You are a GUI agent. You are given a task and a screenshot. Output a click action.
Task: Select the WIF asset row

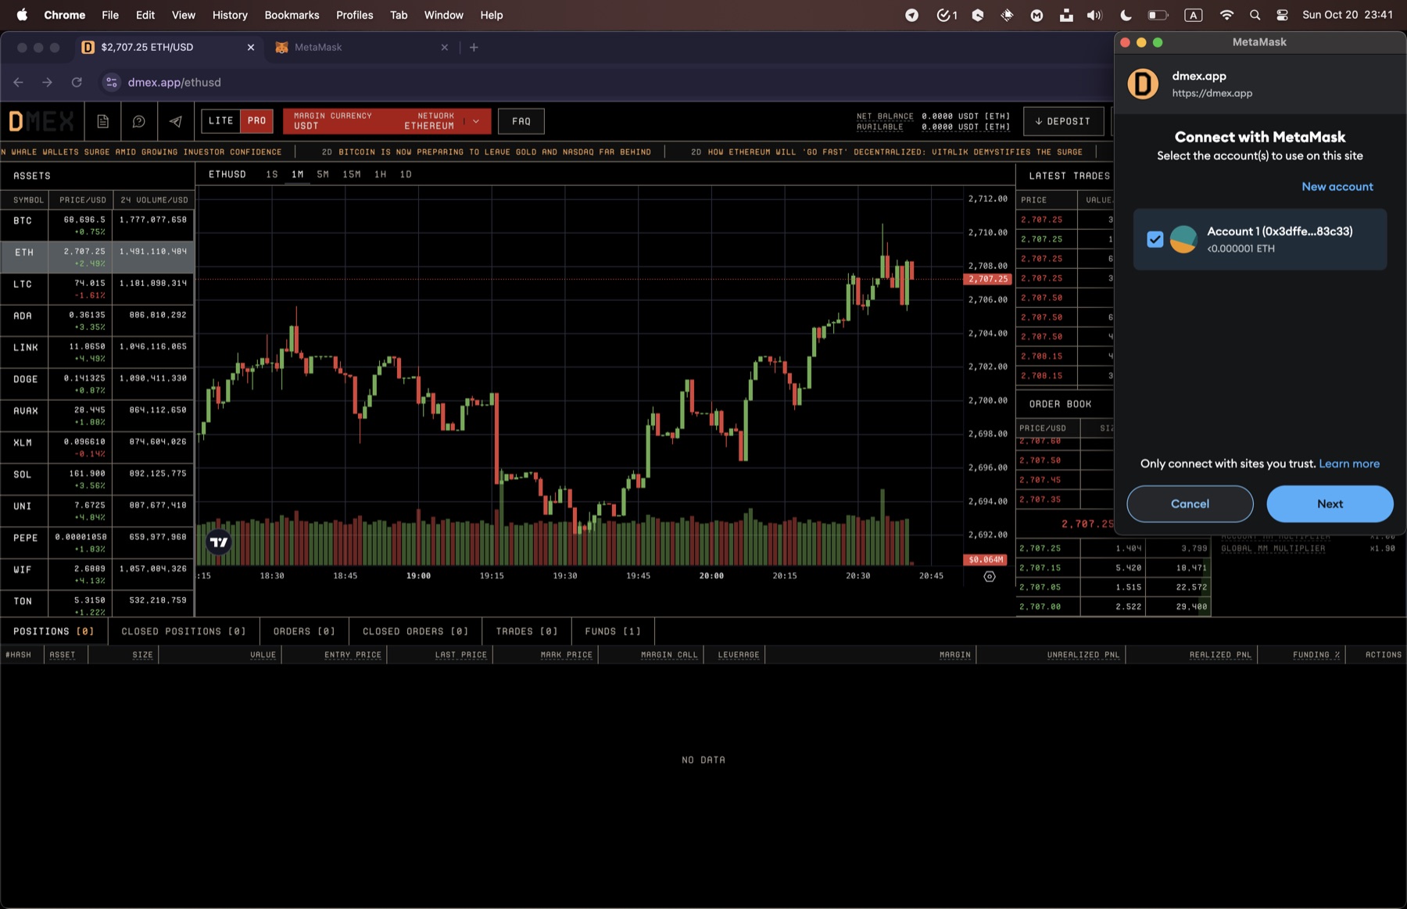(x=97, y=574)
